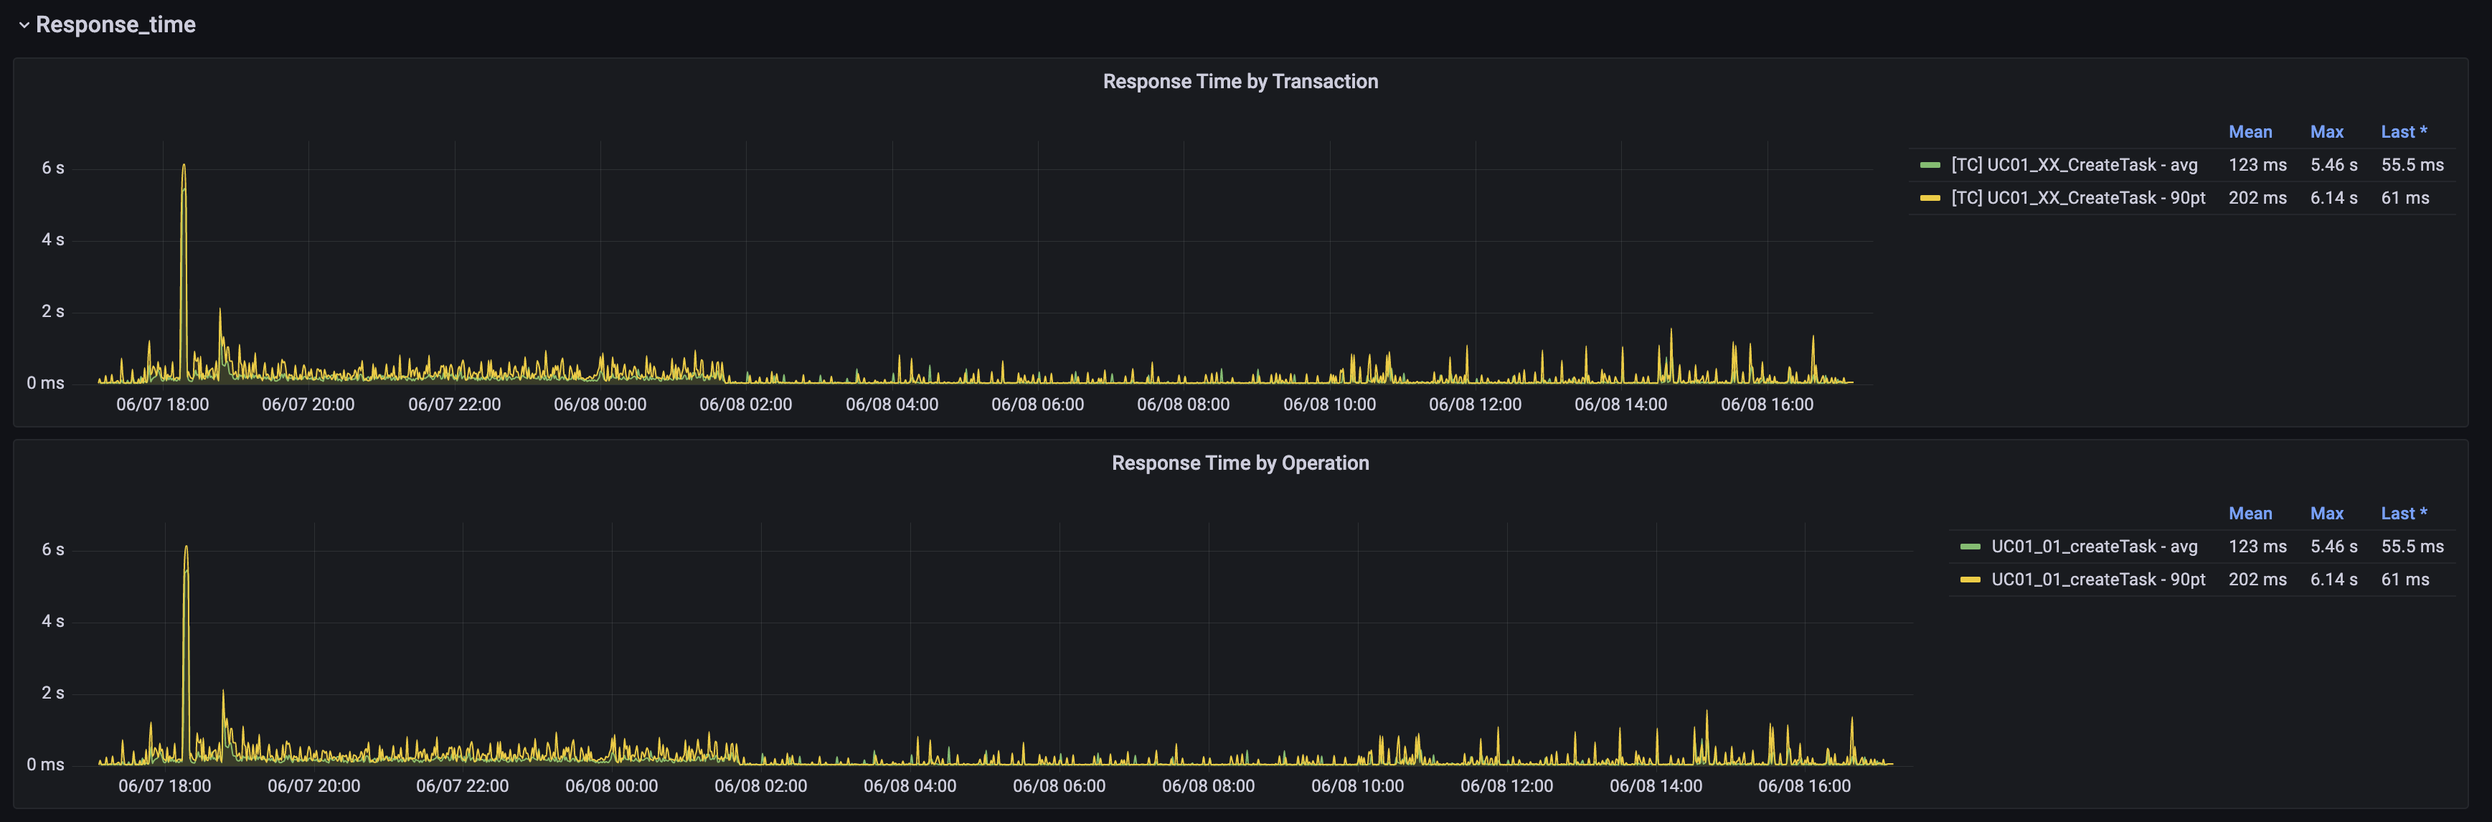The image size is (2492, 822).
Task: Sort Operation legend by Mean column
Action: (2250, 514)
